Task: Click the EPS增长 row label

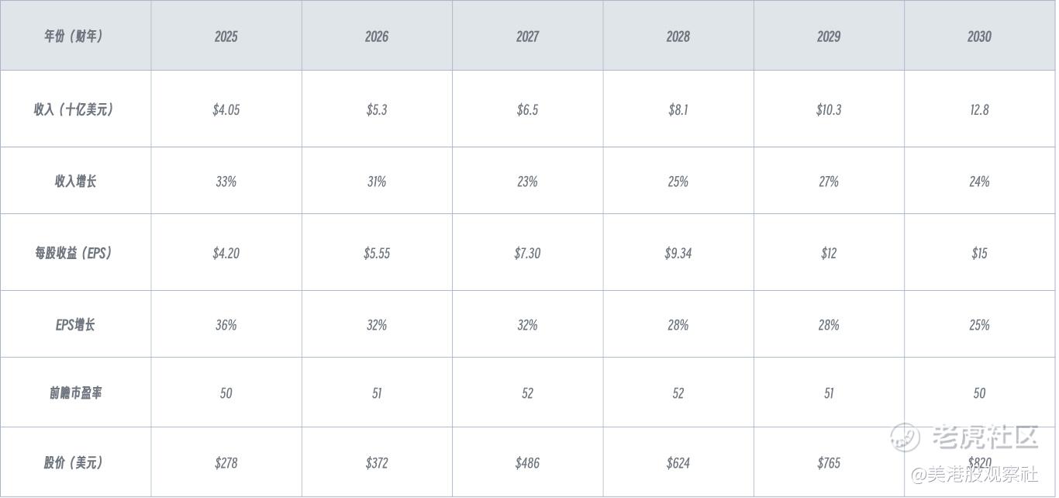Action: click(x=75, y=324)
